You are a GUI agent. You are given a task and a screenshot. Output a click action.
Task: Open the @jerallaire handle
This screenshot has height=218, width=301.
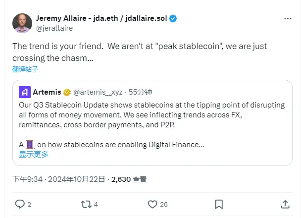click(x=54, y=28)
